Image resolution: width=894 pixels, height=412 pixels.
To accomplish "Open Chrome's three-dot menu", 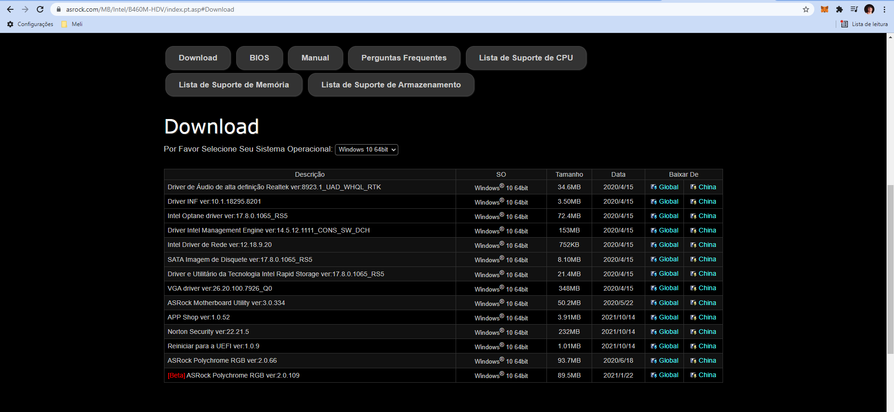I will coord(884,9).
